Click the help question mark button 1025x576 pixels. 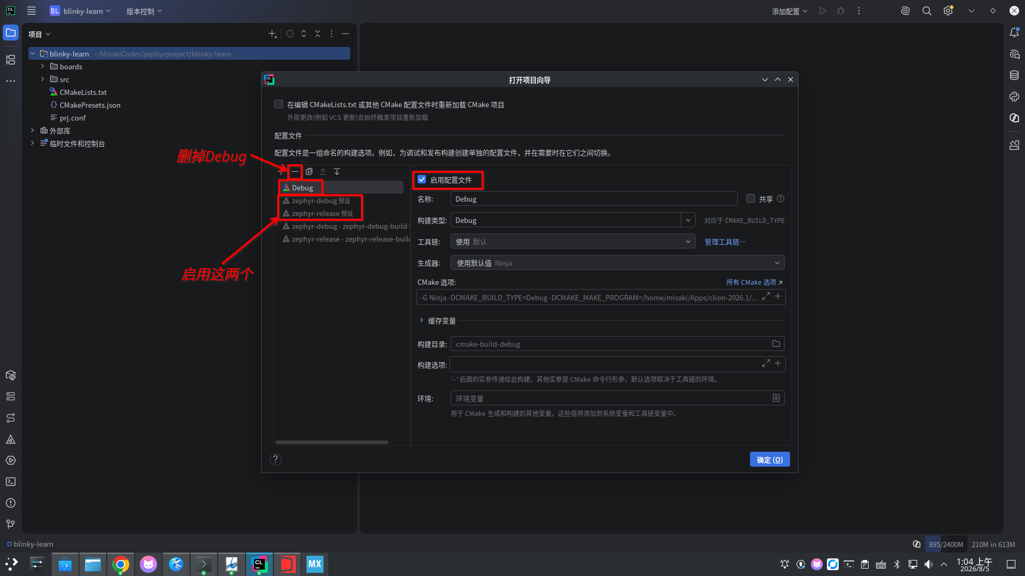275,459
